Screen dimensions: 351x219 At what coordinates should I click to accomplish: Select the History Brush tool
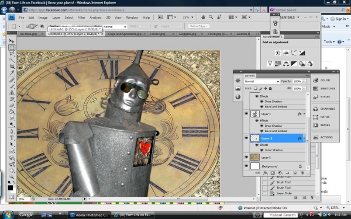(x=12, y=99)
